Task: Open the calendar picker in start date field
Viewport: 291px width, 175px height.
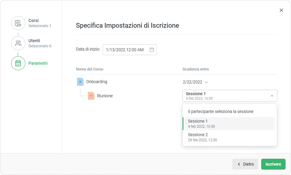Action: (152, 50)
